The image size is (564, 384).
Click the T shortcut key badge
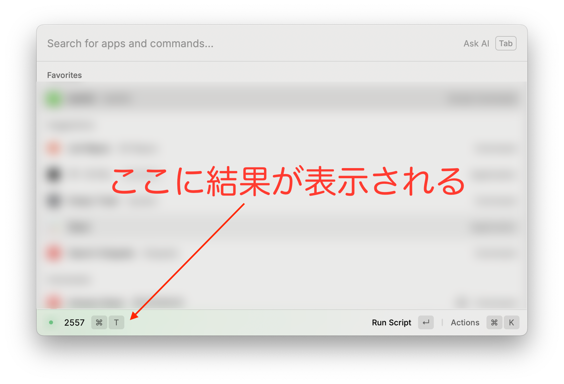[116, 322]
